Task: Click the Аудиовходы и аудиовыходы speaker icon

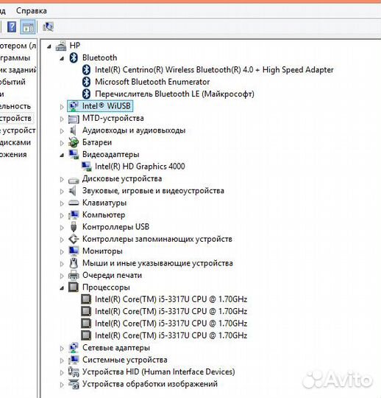Action: pos(73,130)
